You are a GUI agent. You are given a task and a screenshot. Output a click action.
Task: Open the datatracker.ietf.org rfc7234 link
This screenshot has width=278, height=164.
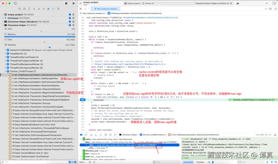[130, 64]
